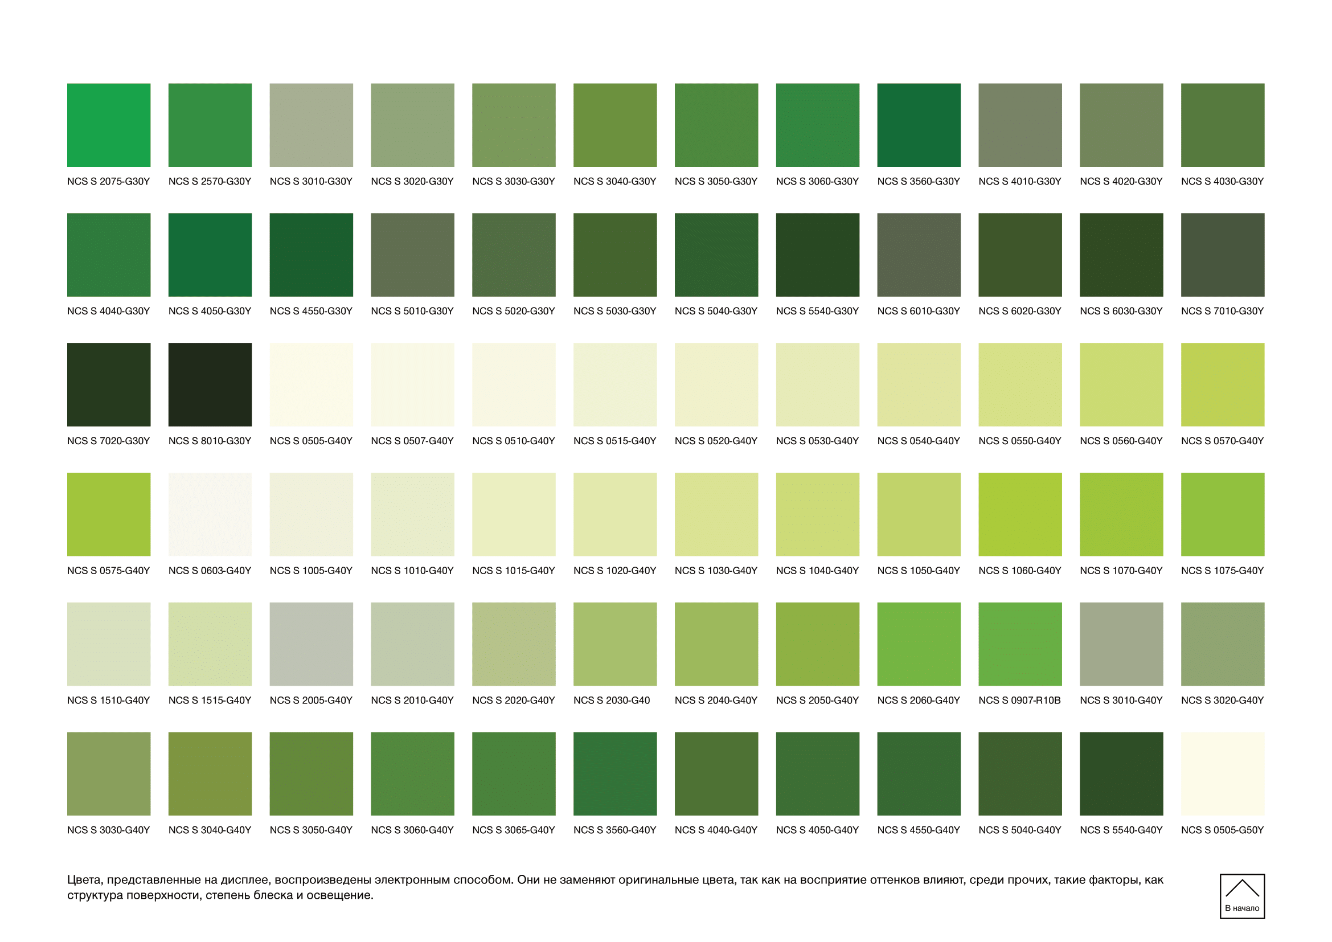Viewport: 1332px width, 942px height.
Task: Select the NCS S 3065-G40Y swatch
Action: (x=514, y=774)
